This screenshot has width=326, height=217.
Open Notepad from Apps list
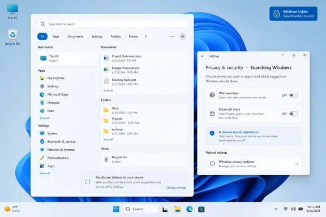tap(50, 103)
